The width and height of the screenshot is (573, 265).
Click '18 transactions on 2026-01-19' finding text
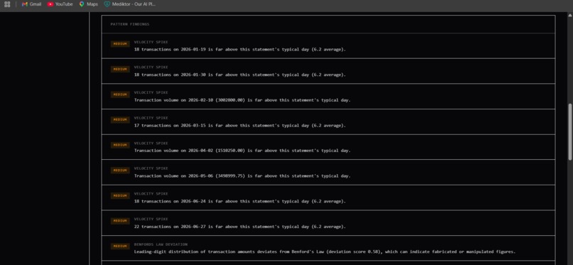[x=240, y=49]
